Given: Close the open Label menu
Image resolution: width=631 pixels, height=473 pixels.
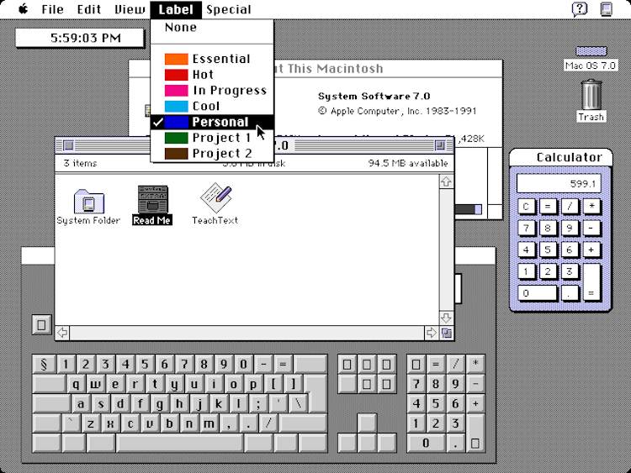Looking at the screenshot, I should pyautogui.click(x=176, y=9).
